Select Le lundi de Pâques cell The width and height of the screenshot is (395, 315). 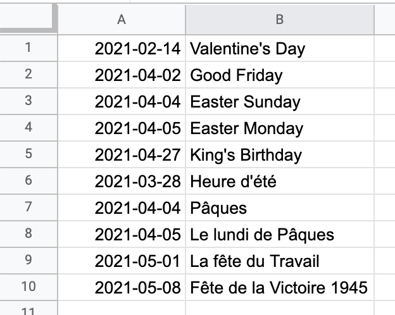coord(280,234)
